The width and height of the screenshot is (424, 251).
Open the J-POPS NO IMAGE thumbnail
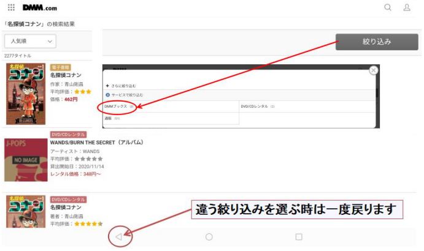click(x=26, y=160)
